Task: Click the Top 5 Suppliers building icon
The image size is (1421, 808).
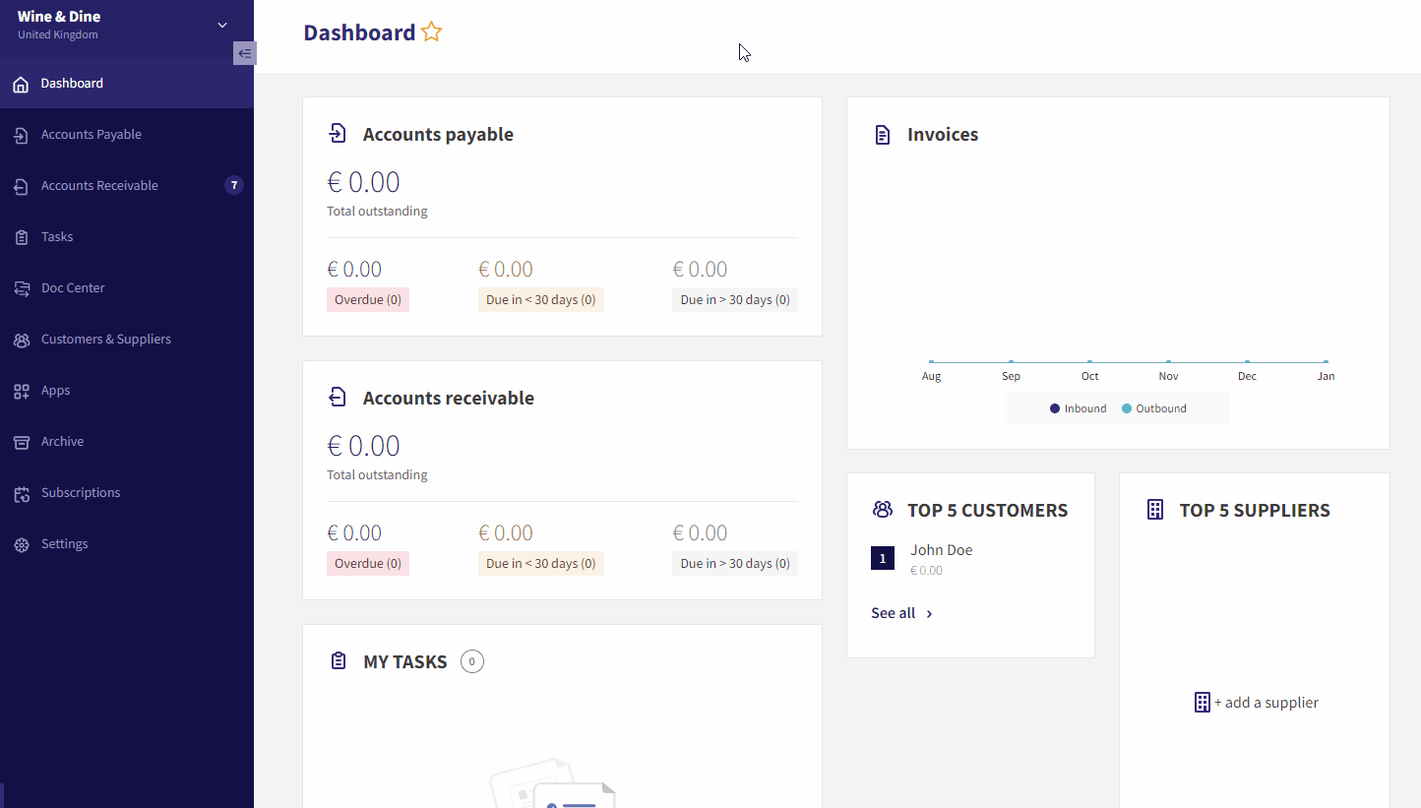Action: pyautogui.click(x=1155, y=510)
